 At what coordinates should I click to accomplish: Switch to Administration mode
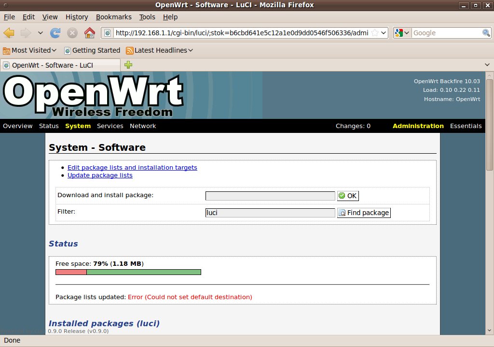[418, 126]
